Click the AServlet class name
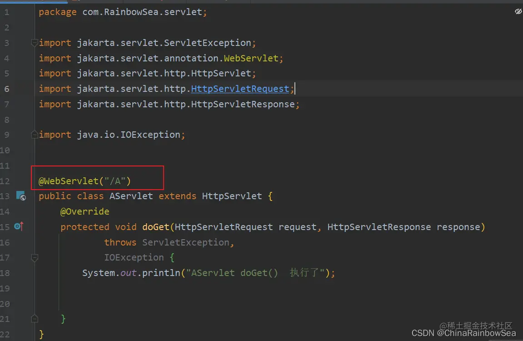The height and width of the screenshot is (341, 523). [x=131, y=196]
